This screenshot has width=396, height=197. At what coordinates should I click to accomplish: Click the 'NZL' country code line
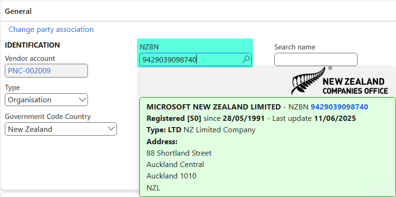click(153, 187)
